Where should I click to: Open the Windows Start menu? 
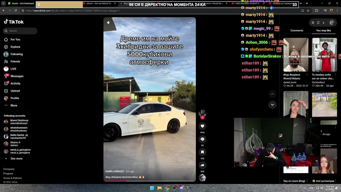(x=152, y=188)
